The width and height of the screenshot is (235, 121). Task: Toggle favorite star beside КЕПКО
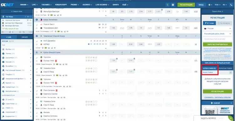pyautogui.click(x=37, y=45)
